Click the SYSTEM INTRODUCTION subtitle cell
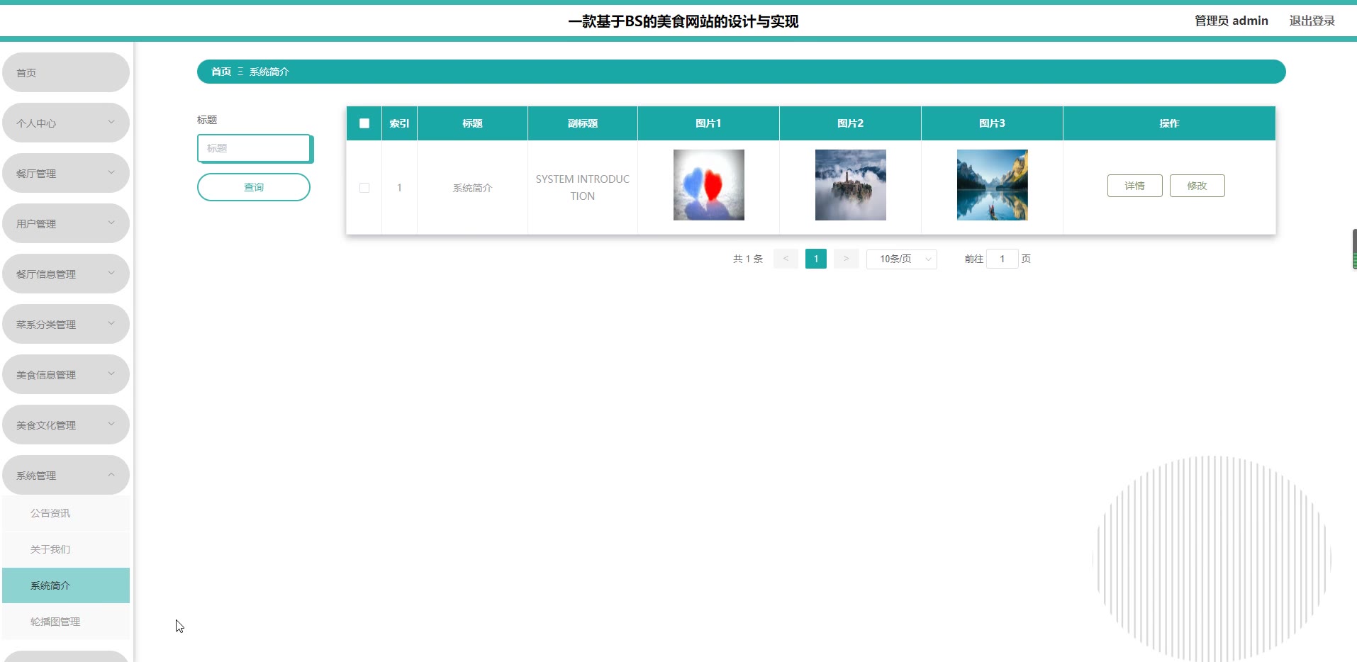1357x662 pixels. tap(583, 188)
